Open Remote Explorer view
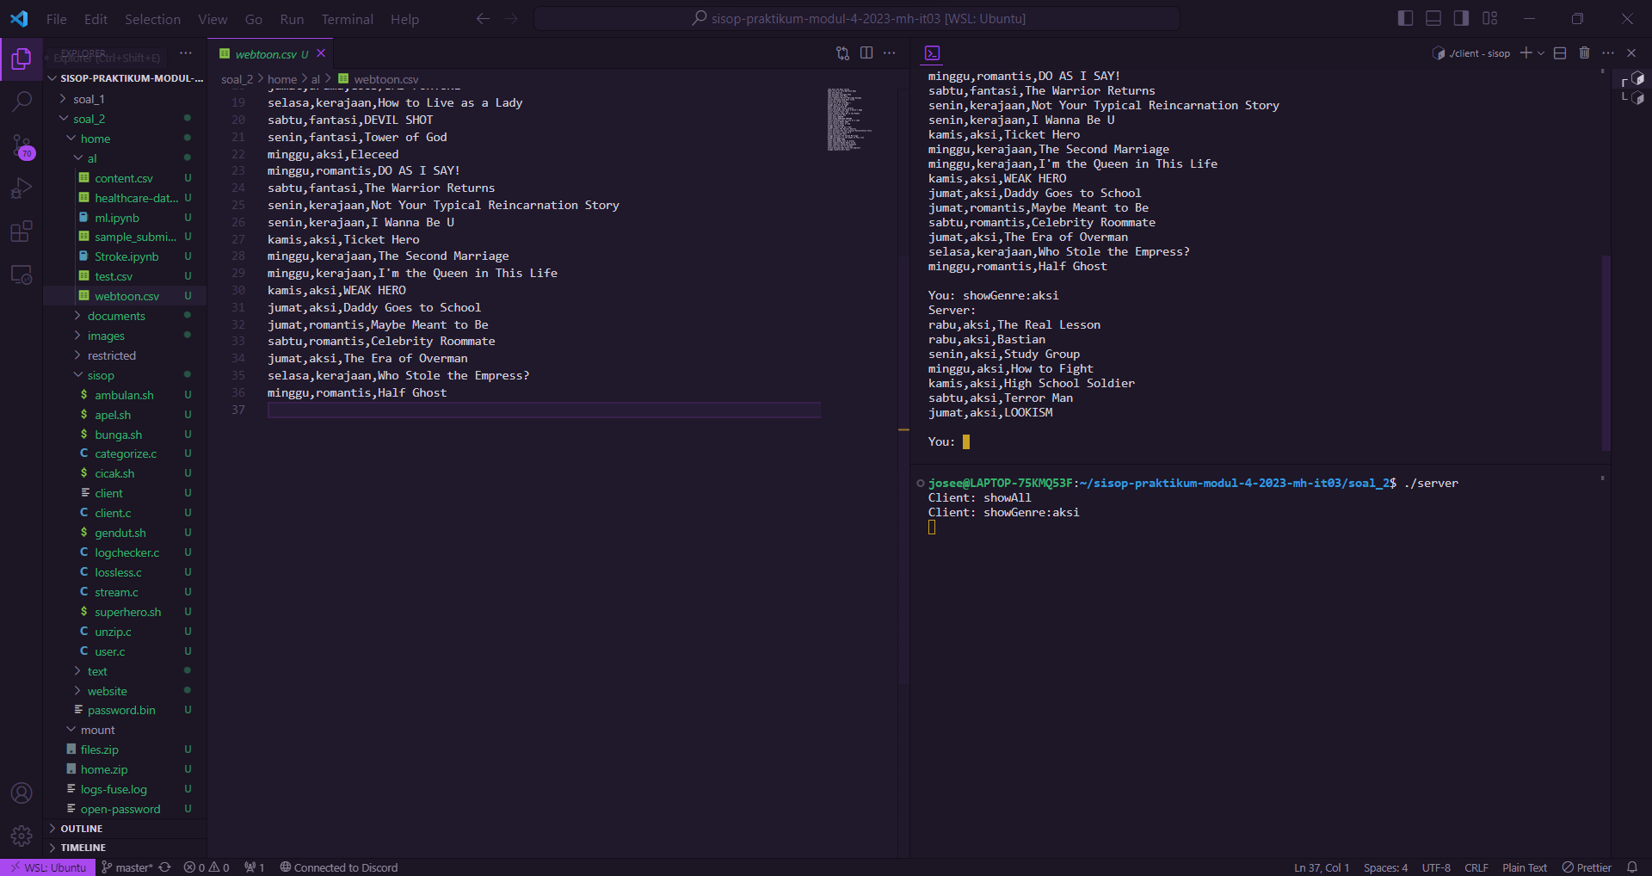Viewport: 1652px width, 876px height. tap(22, 275)
